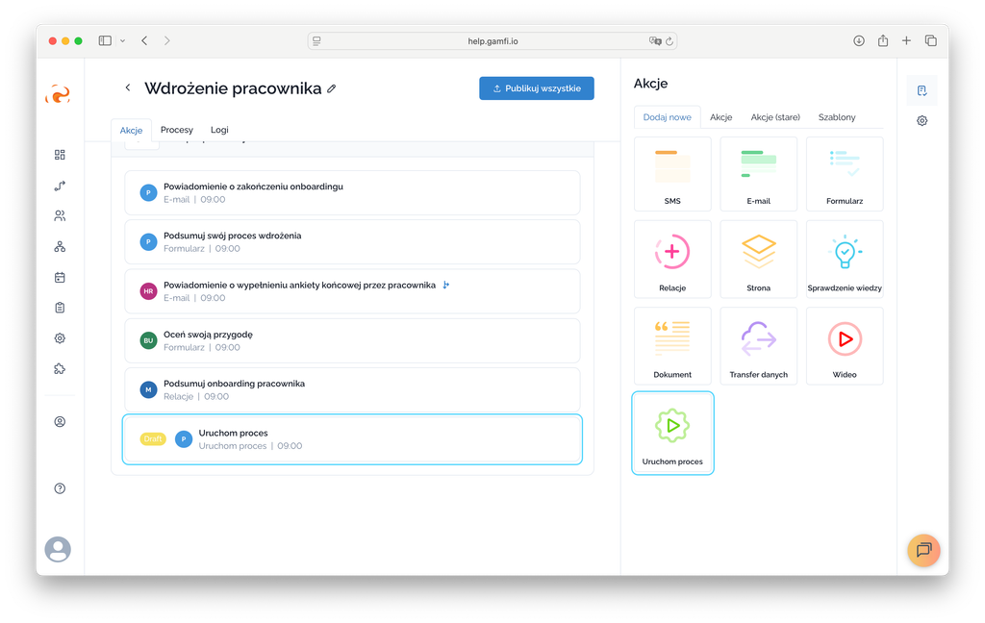Choose the Transfer danych action tile
Screen dimensions: 985x623
point(758,346)
